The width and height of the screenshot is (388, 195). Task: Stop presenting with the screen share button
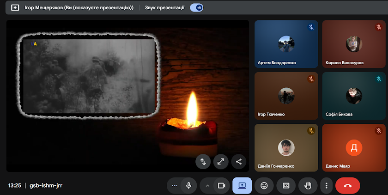pyautogui.click(x=242, y=185)
